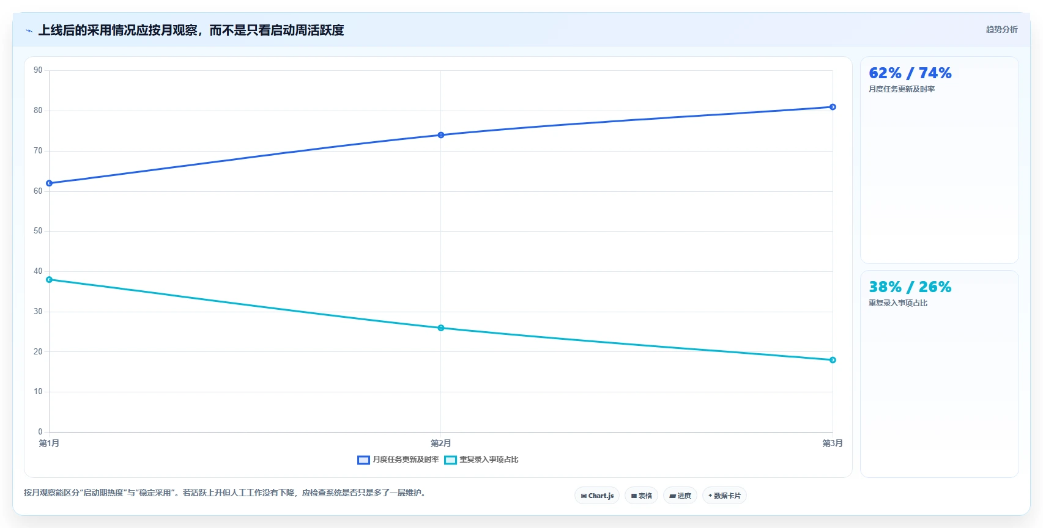The height and width of the screenshot is (528, 1043).
Task: Select the cyan line data point at 第1月
Action: pyautogui.click(x=50, y=280)
